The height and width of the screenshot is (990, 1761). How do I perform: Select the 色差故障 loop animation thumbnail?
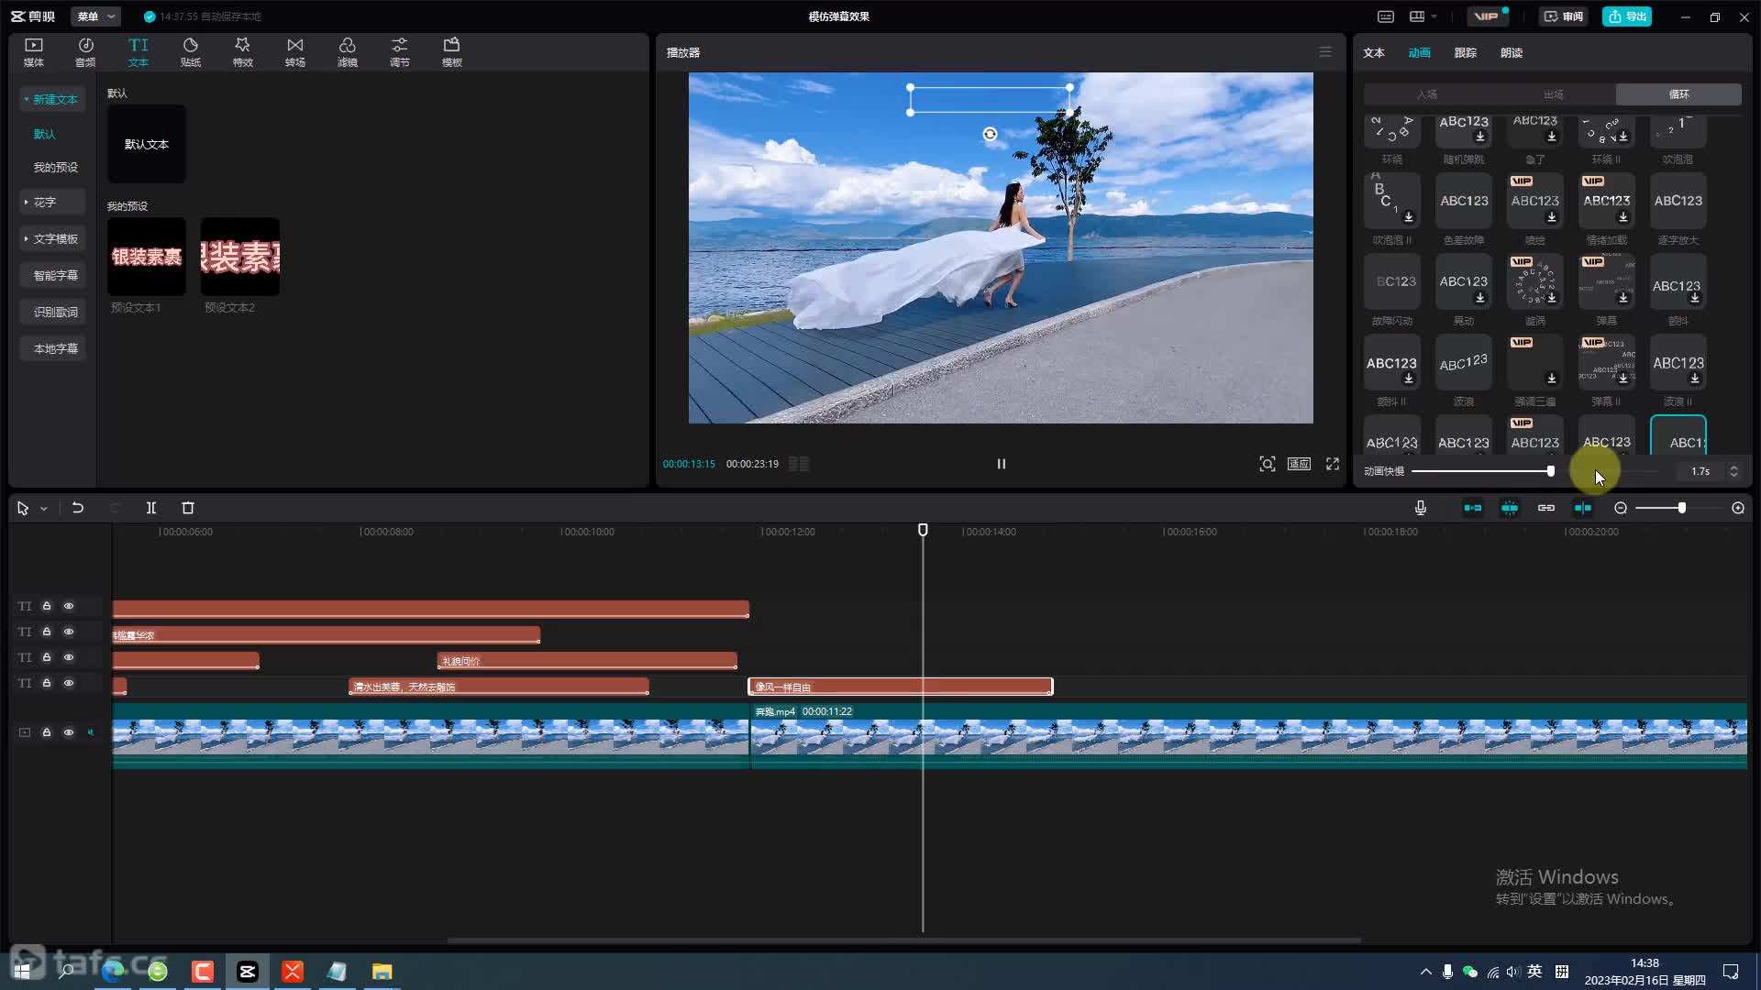click(1464, 201)
